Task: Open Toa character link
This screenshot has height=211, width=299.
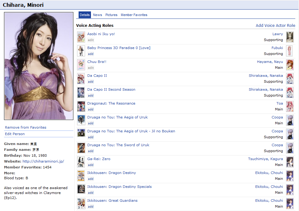Action: 280,103
